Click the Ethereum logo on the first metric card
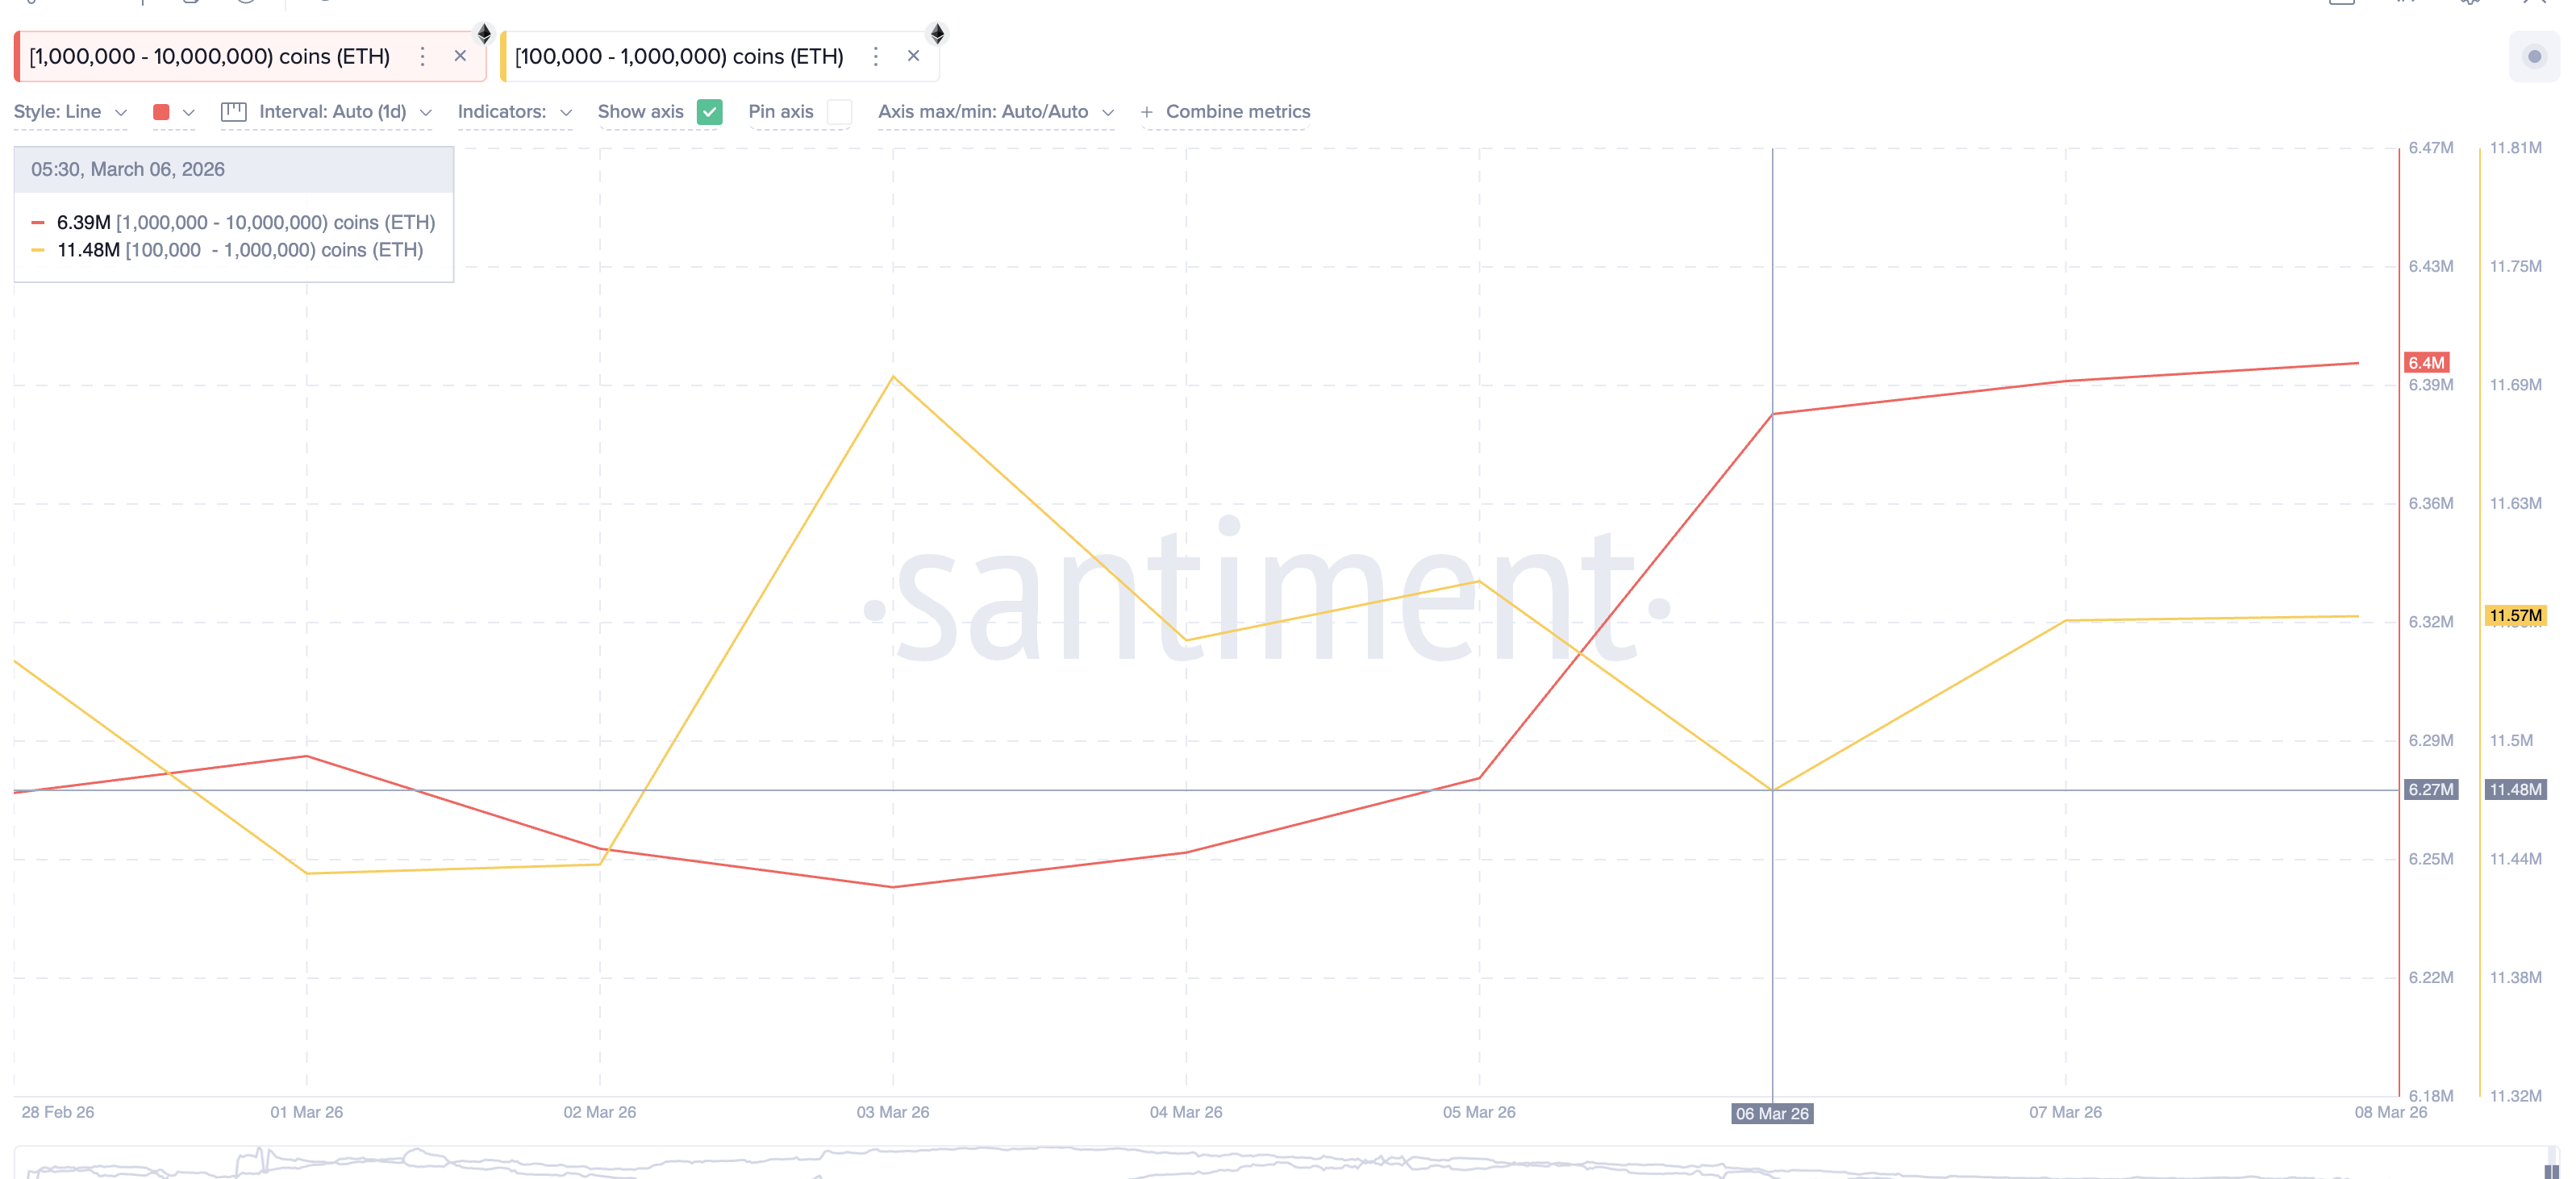This screenshot has width=2576, height=1179. tap(485, 33)
